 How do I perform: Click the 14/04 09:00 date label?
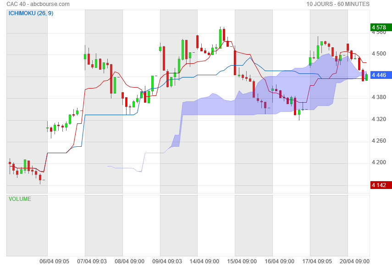pos(204,261)
